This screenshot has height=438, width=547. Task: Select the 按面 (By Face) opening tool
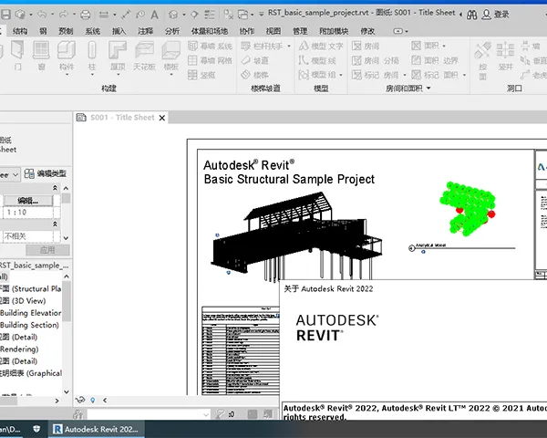(483, 60)
